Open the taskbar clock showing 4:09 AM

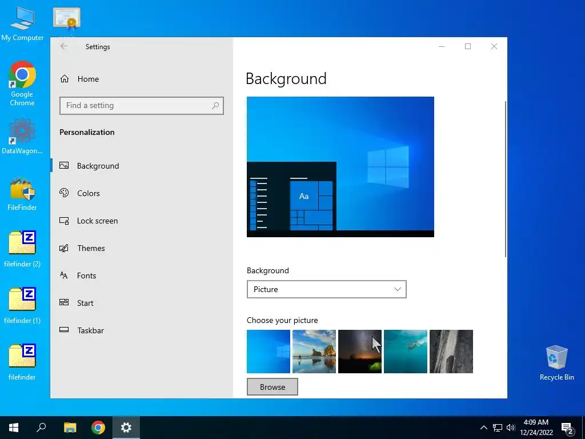536,428
